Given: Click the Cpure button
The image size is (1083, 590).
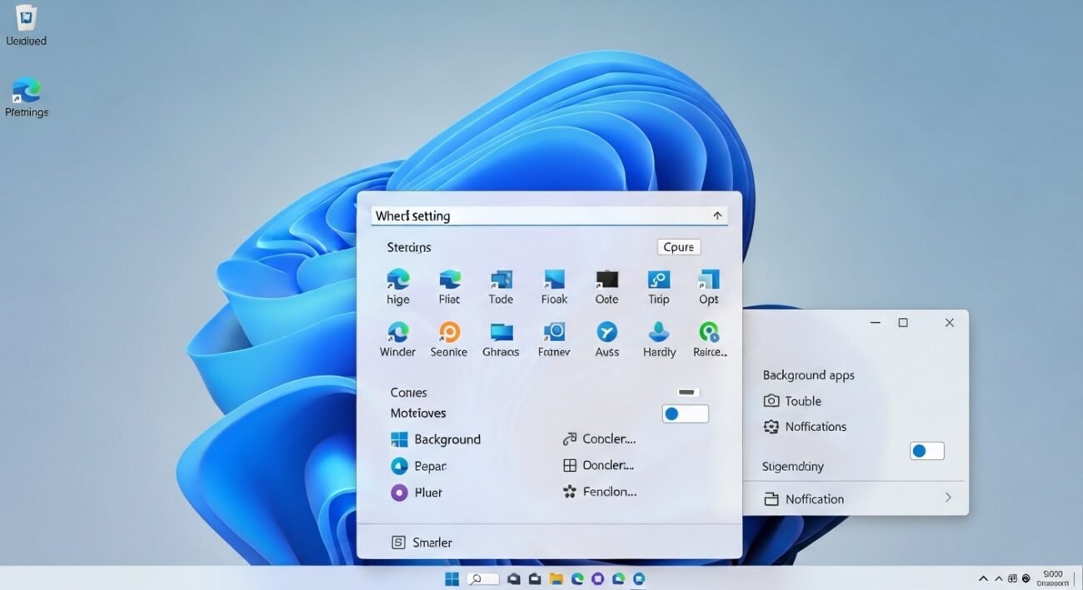Looking at the screenshot, I should tap(678, 247).
